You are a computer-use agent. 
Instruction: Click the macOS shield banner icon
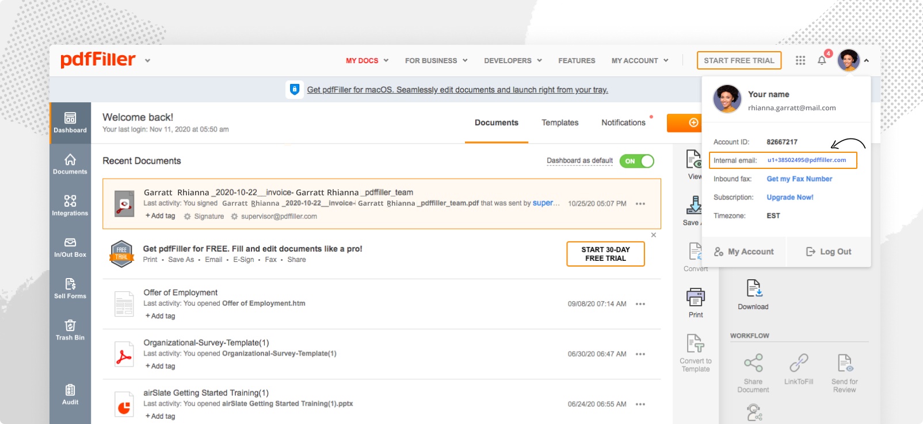pyautogui.click(x=295, y=90)
